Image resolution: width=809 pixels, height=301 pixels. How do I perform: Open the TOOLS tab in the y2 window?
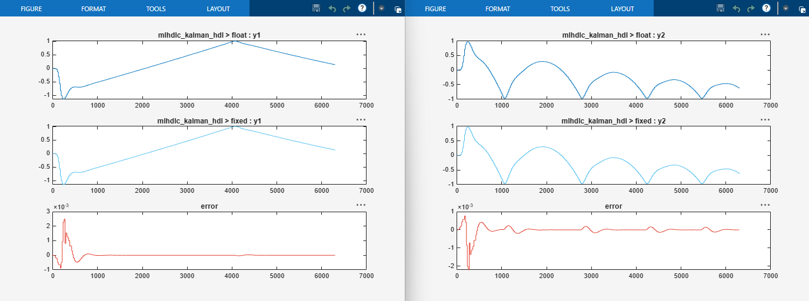tap(560, 9)
